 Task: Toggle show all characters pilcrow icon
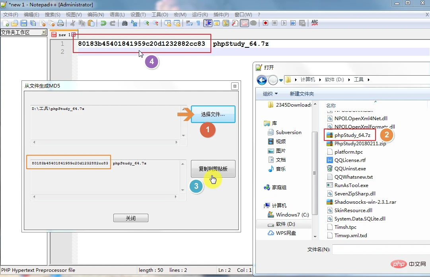(198, 23)
